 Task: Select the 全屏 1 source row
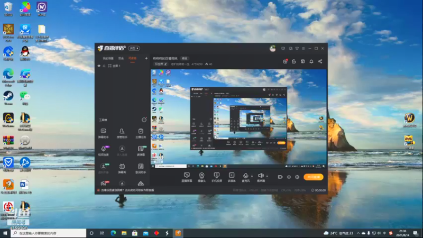pos(123,66)
